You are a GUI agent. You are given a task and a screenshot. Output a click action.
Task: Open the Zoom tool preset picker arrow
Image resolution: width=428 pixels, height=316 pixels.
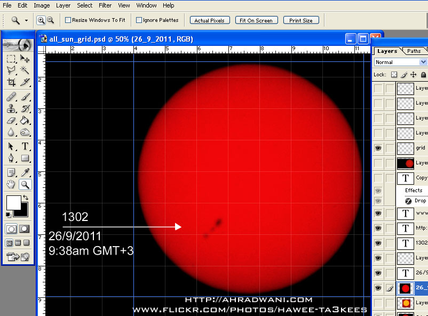click(27, 20)
